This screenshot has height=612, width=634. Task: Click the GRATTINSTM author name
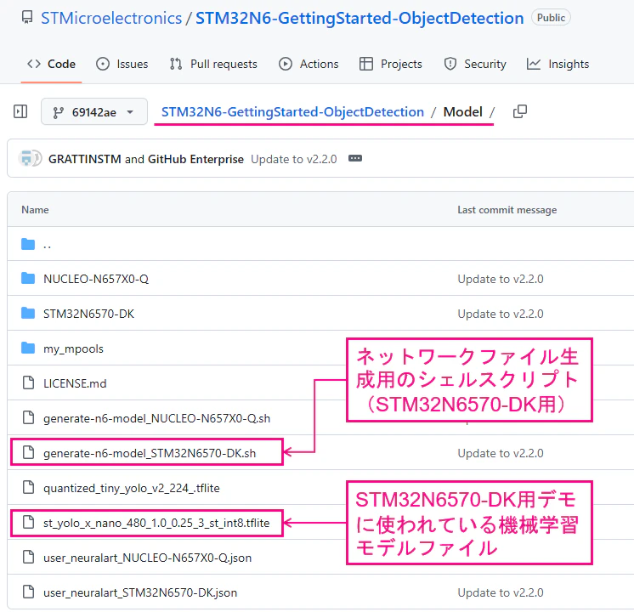point(84,159)
